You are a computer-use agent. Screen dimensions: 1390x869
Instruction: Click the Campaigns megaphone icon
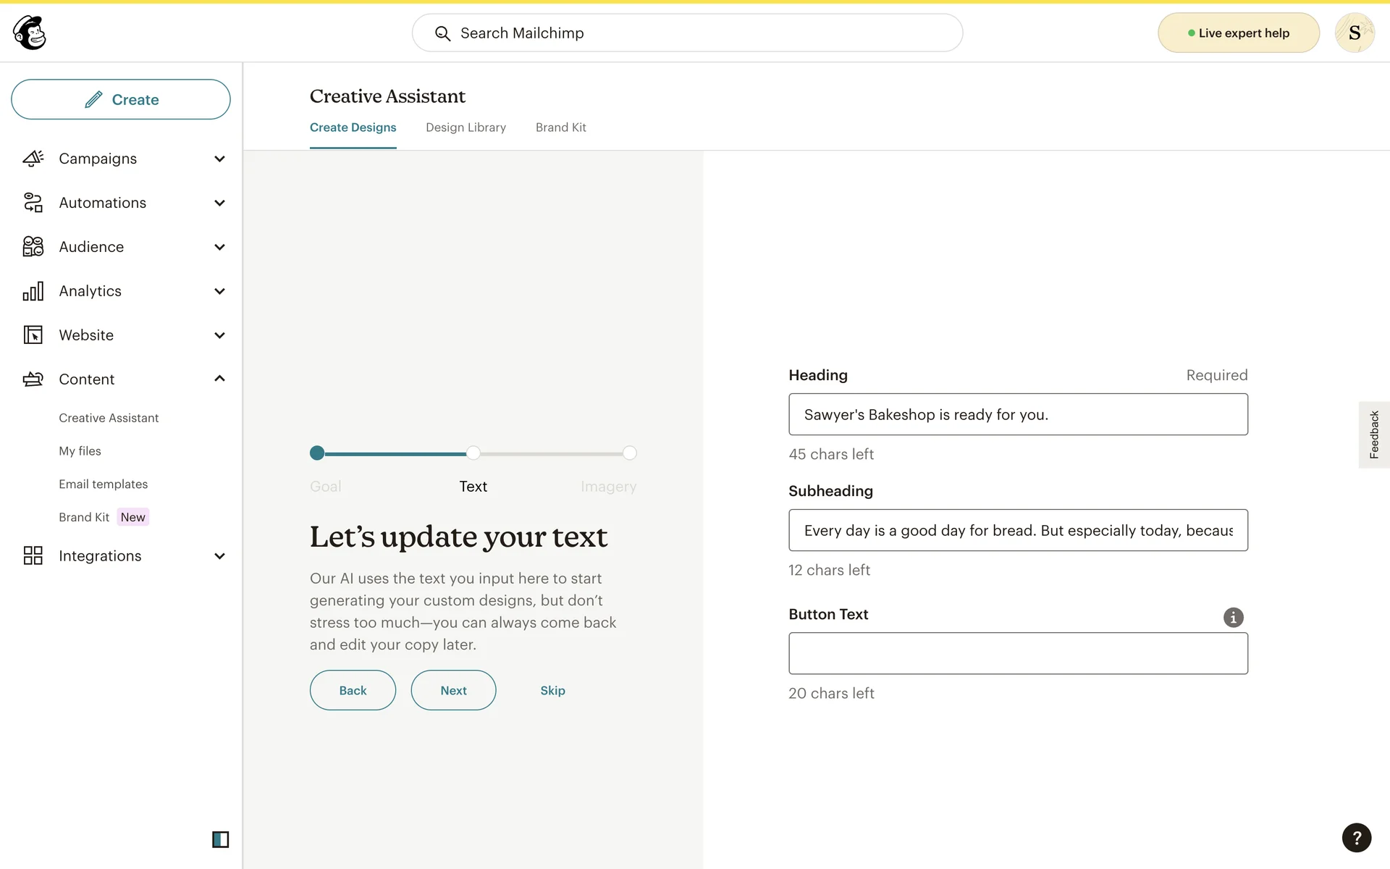pyautogui.click(x=33, y=159)
